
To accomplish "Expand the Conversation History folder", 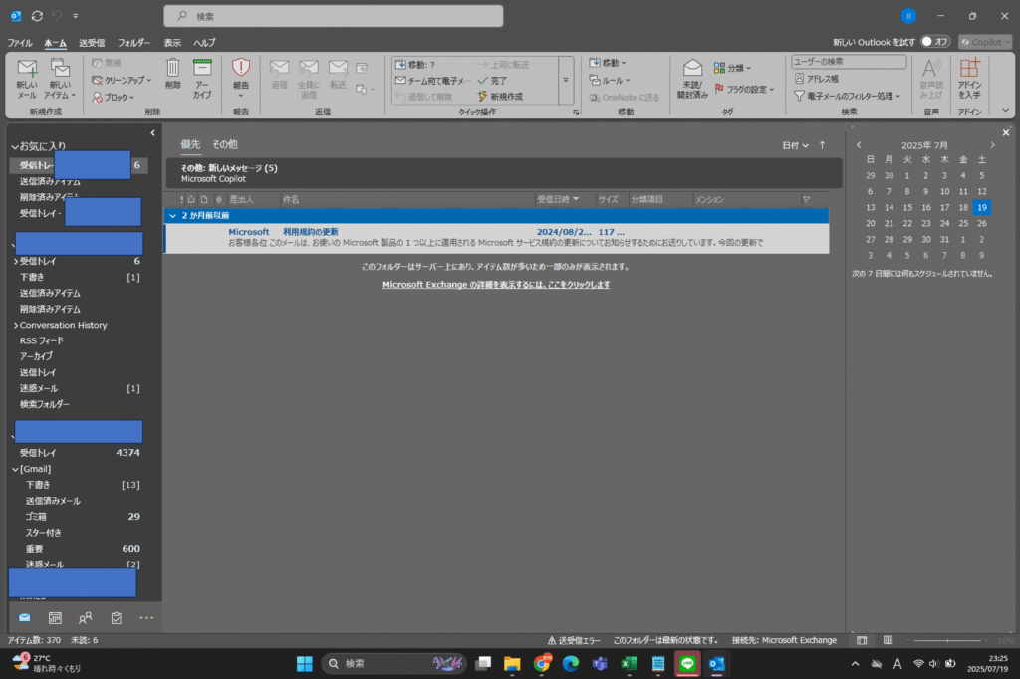I will coord(16,325).
